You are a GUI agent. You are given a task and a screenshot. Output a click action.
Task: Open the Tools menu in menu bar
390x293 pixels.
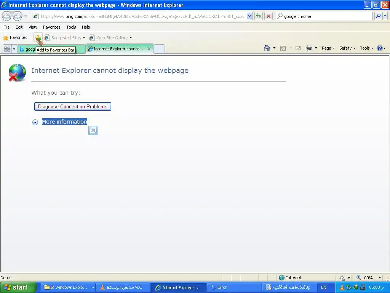click(71, 27)
